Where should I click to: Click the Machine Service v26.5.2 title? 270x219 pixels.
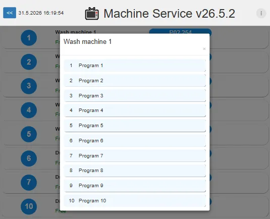tap(169, 14)
